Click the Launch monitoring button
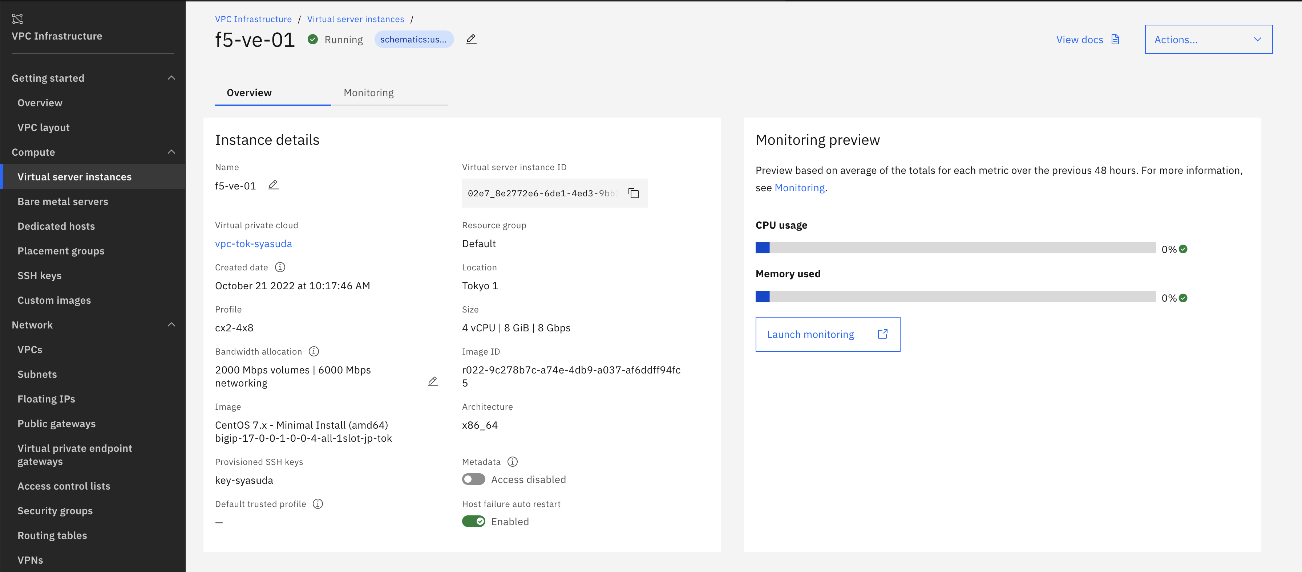 (x=828, y=334)
